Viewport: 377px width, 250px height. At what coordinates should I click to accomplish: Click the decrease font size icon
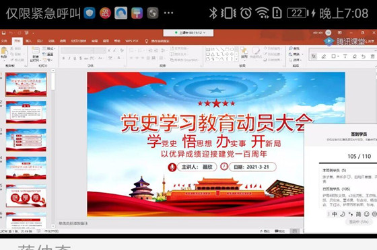click(115, 50)
